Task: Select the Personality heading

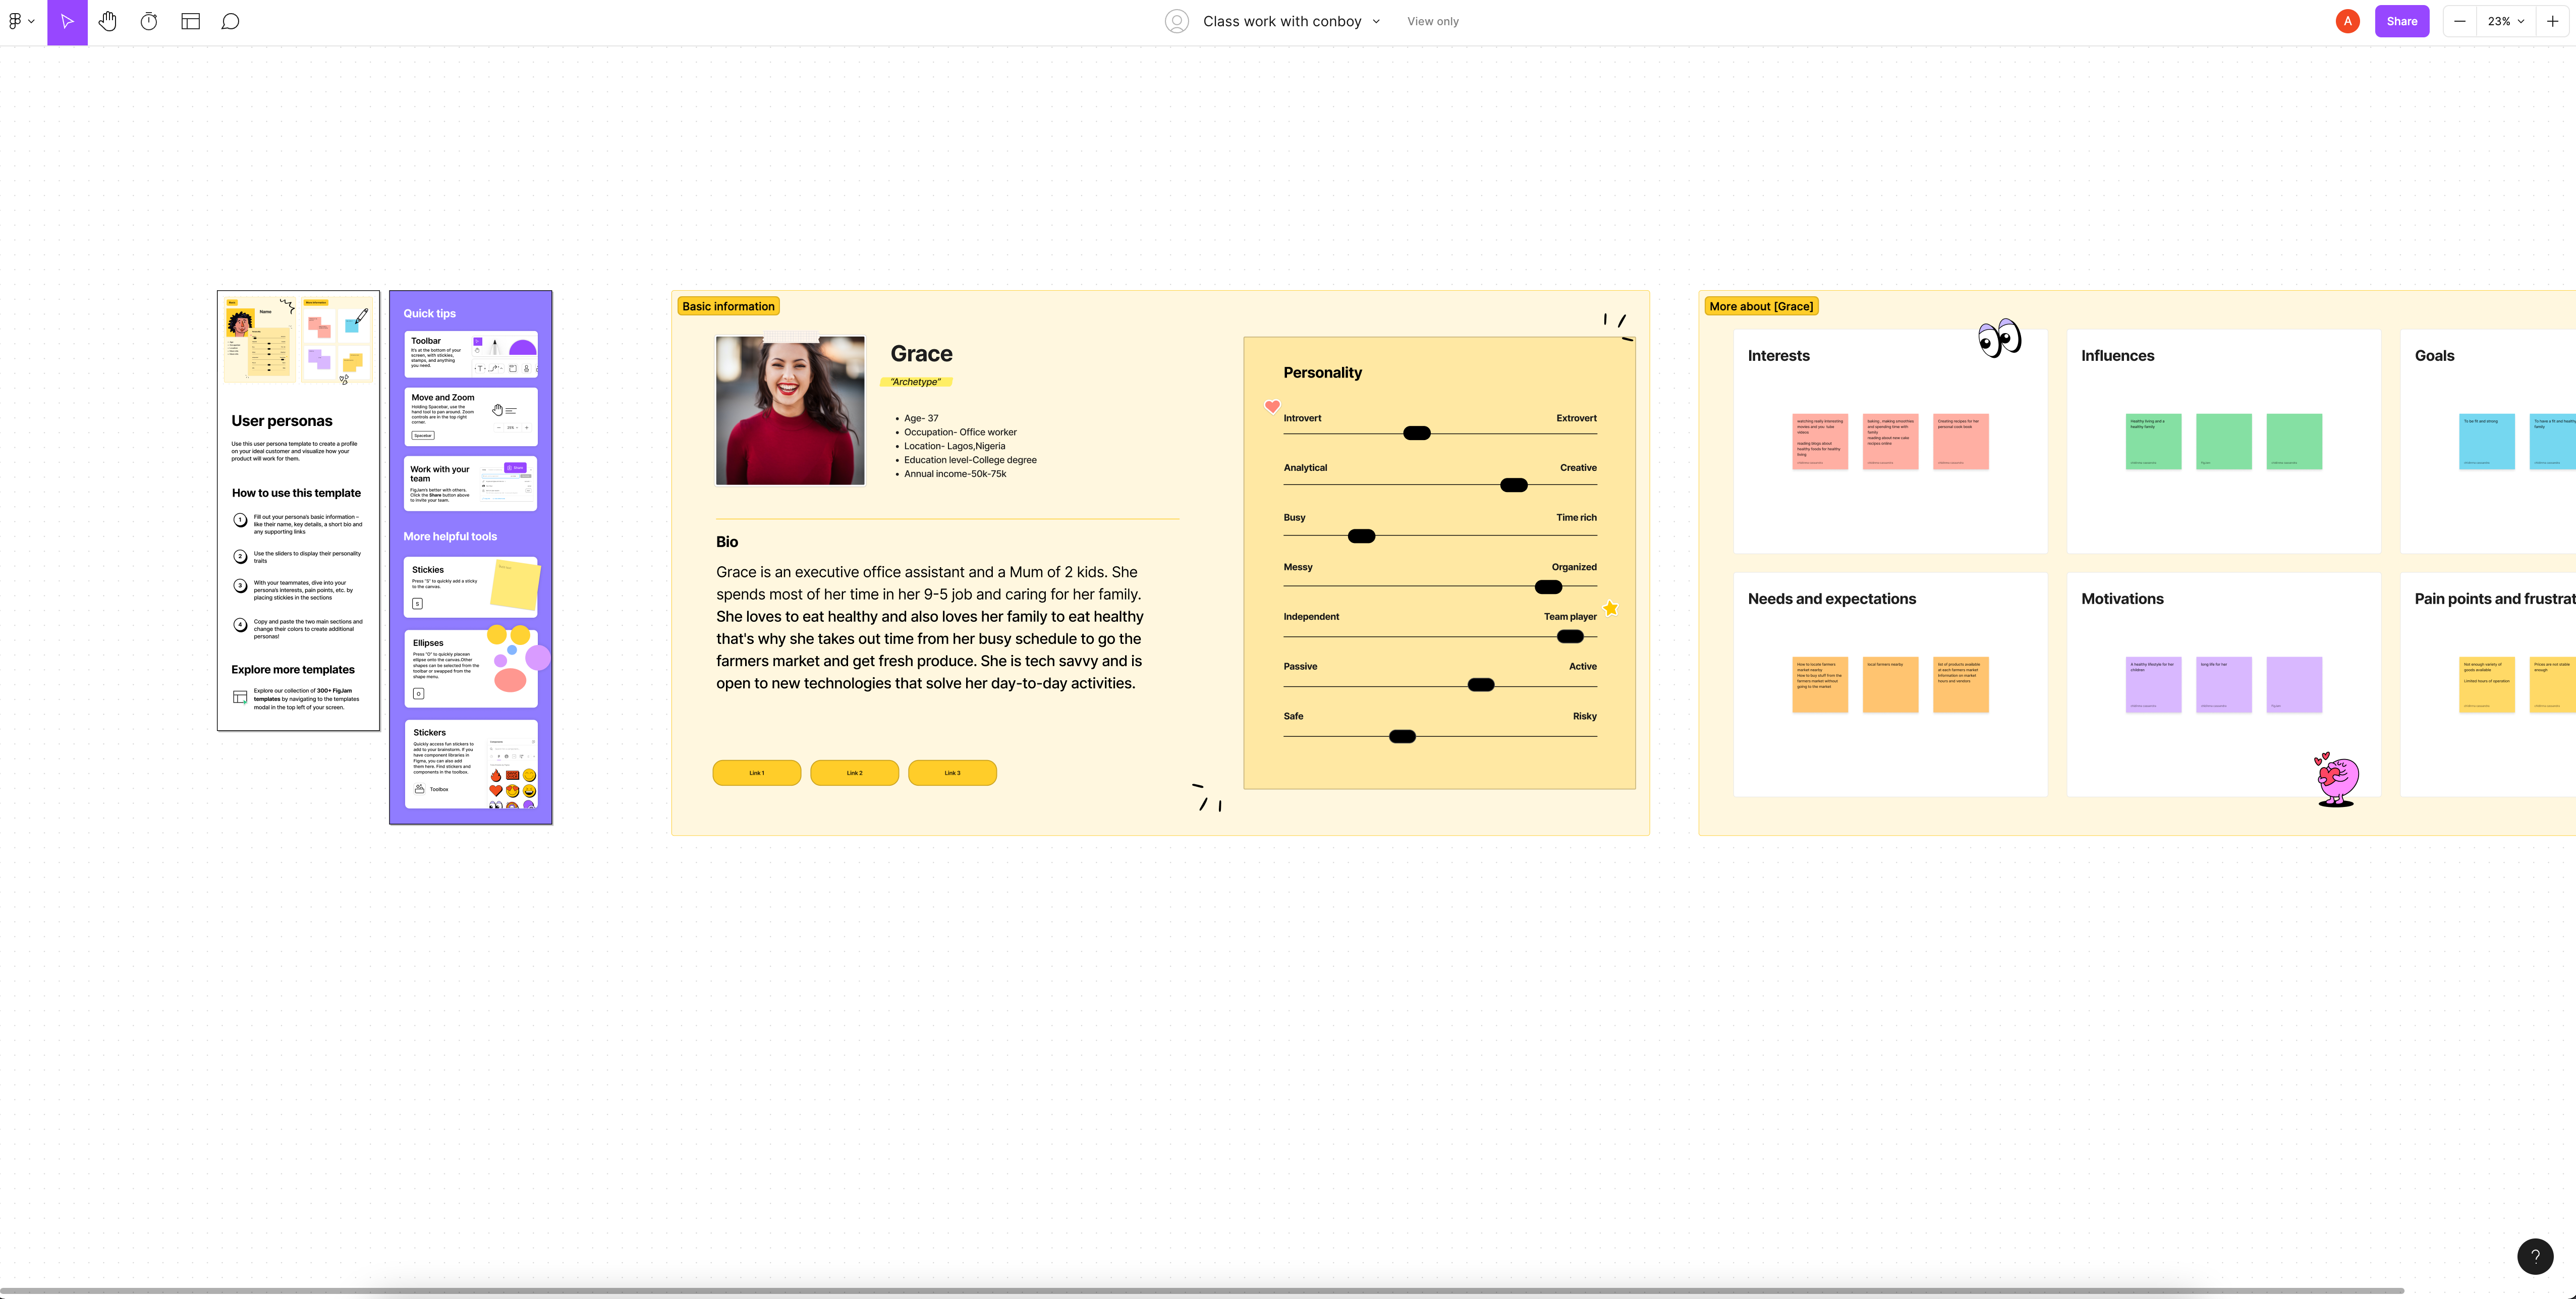Action: tap(1322, 373)
